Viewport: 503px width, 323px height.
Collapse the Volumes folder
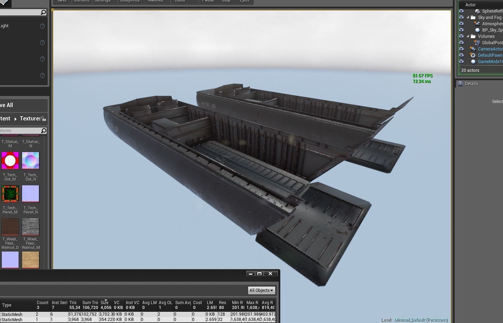468,36
